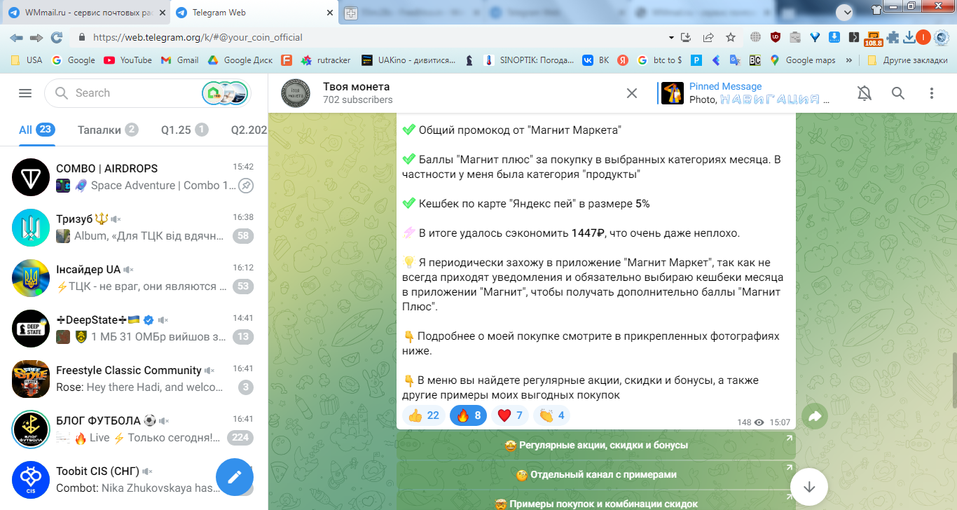Bookmark this page with the star icon
Image resolution: width=957 pixels, height=510 pixels.
click(731, 37)
